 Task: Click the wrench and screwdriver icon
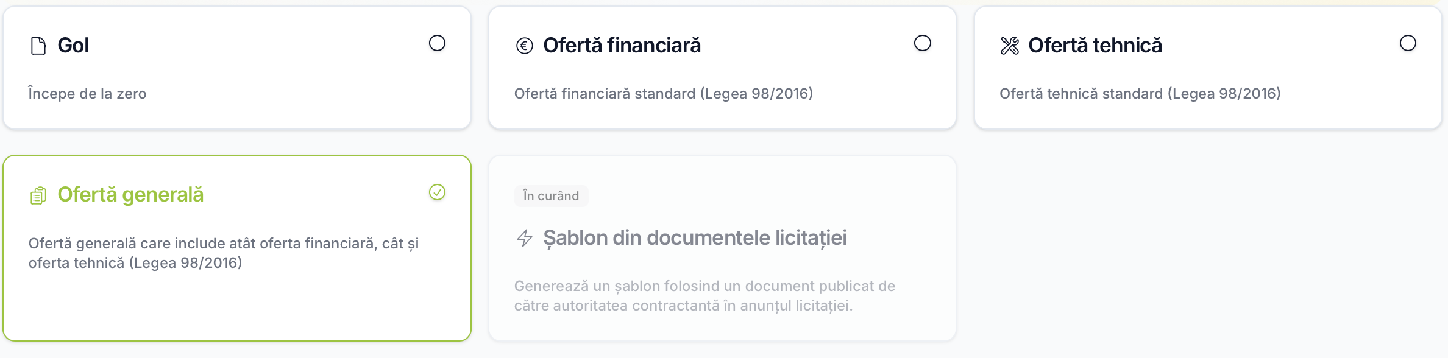point(1009,46)
